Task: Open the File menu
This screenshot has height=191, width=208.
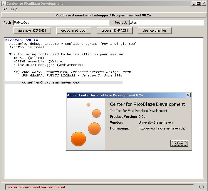Action: [5, 9]
